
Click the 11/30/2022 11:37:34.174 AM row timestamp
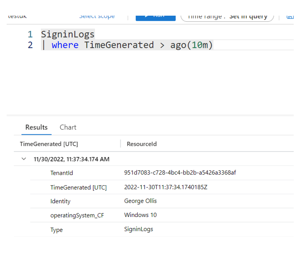[72, 159]
